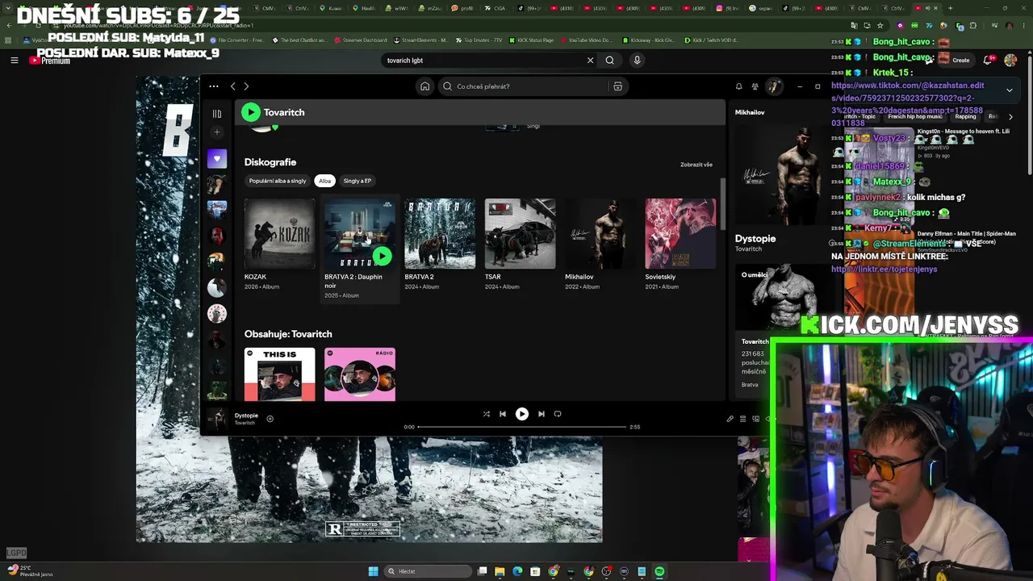Select French hip hop music chip
1033x581 pixels.
pos(915,117)
